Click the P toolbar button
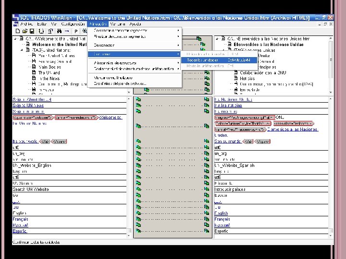The height and width of the screenshot is (259, 346). click(x=76, y=31)
